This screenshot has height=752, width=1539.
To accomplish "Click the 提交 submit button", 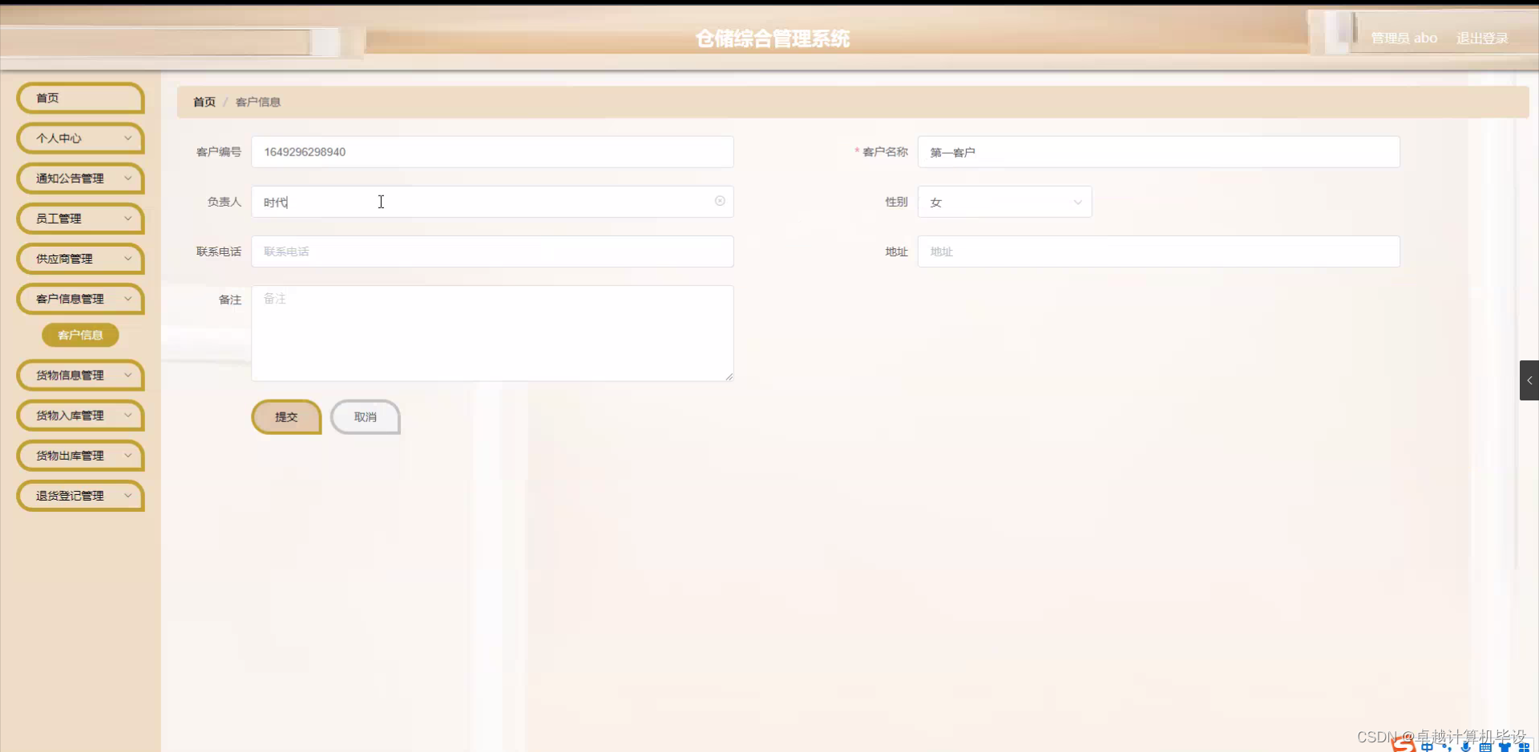I will click(286, 416).
